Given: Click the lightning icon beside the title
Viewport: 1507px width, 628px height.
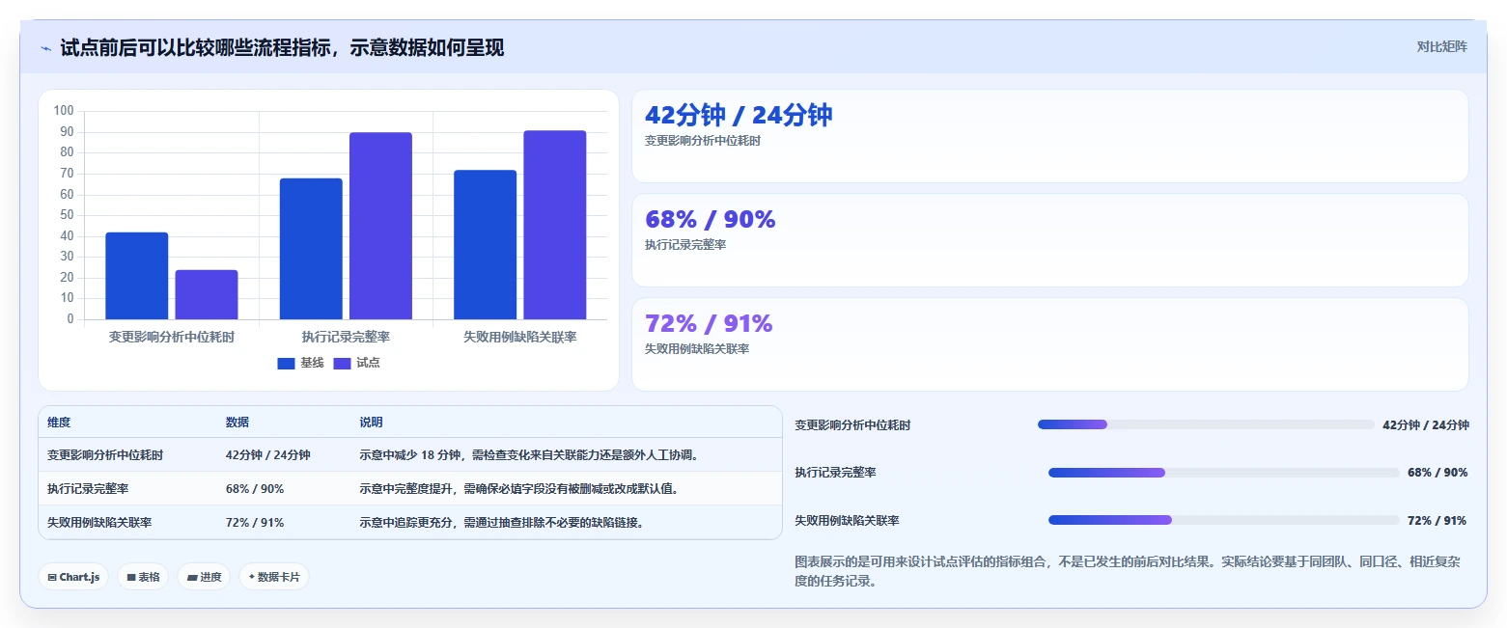Looking at the screenshot, I should (x=45, y=47).
